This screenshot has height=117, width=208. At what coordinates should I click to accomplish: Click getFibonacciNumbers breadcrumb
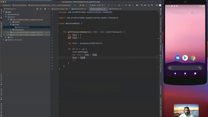pos(50,5)
